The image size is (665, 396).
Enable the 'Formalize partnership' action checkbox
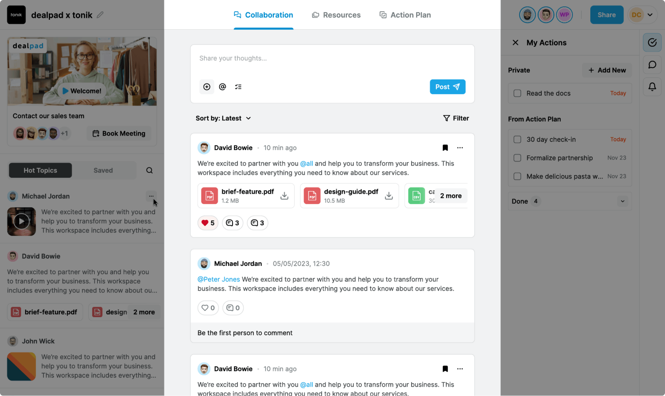(x=517, y=157)
